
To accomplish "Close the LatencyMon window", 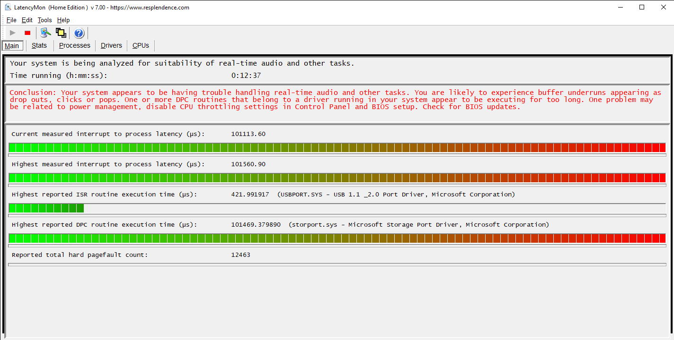I will [663, 7].
